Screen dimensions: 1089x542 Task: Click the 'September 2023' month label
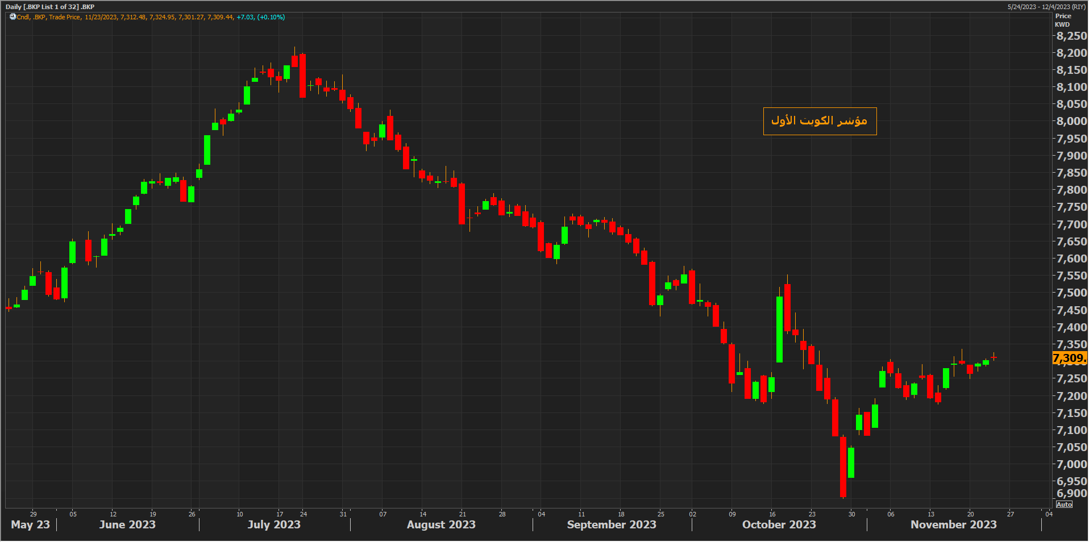[612, 524]
